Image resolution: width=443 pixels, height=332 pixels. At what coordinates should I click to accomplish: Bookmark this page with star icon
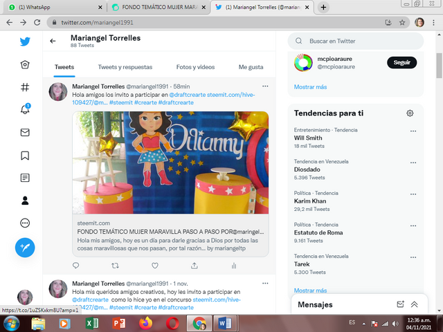point(402,23)
